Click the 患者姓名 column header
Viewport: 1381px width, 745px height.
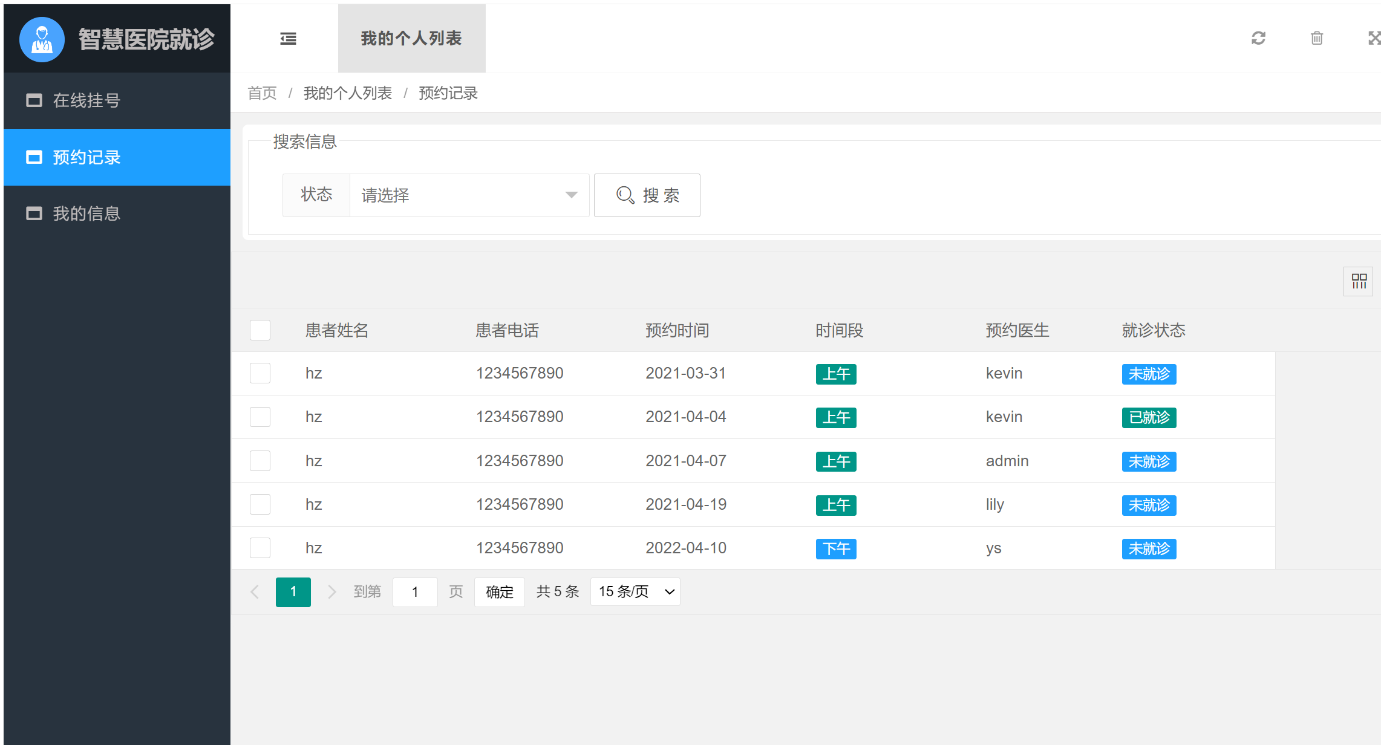coord(337,330)
